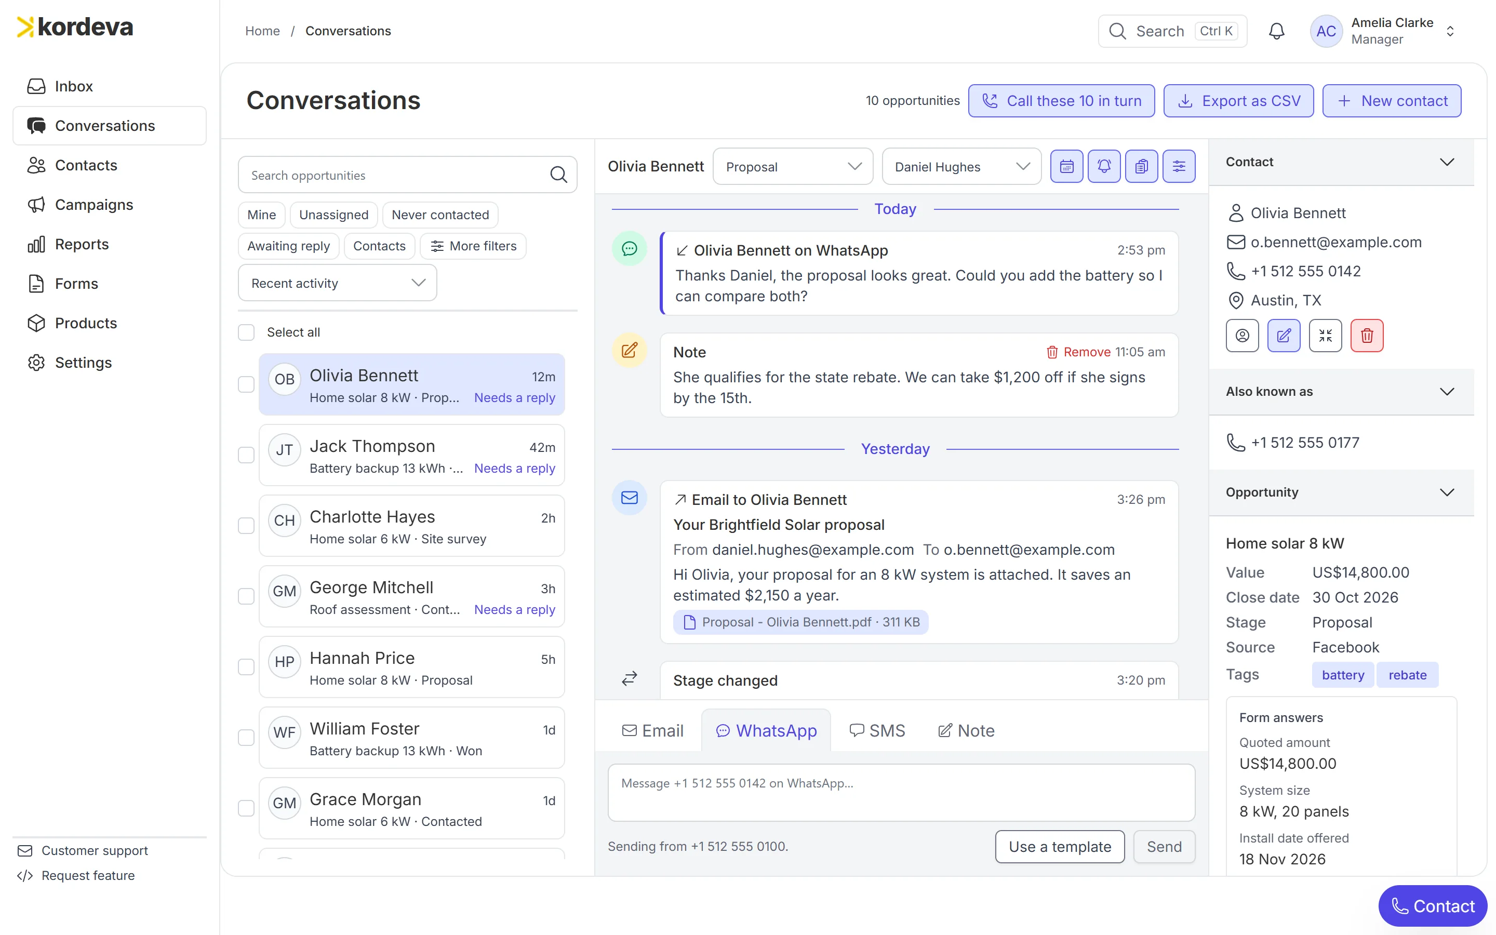The width and height of the screenshot is (1496, 935).
Task: Click the red delete contact trash icon
Action: [1367, 336]
